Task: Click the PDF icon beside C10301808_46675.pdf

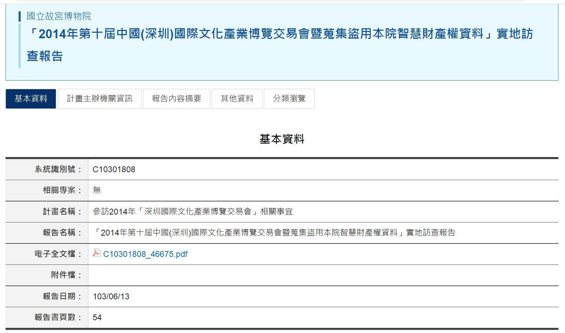Action: [x=96, y=253]
